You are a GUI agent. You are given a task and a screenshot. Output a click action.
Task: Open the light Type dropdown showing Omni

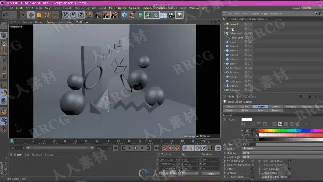(x=282, y=149)
